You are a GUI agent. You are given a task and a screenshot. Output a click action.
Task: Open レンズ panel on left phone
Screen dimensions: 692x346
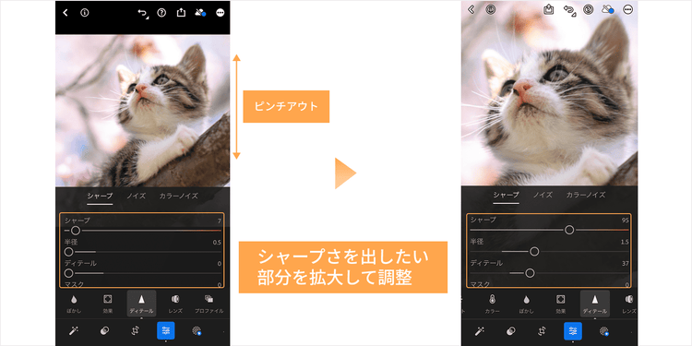(175, 304)
